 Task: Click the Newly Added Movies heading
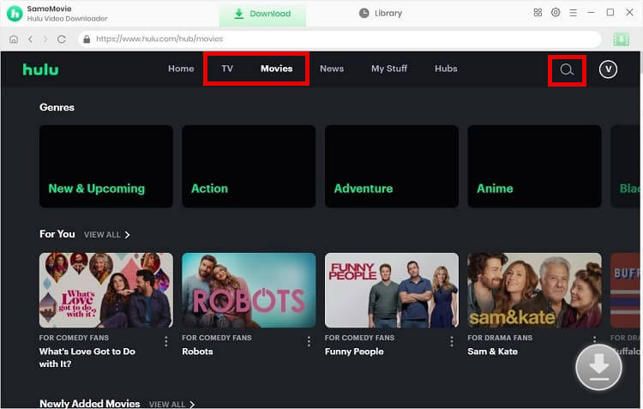pyautogui.click(x=89, y=404)
